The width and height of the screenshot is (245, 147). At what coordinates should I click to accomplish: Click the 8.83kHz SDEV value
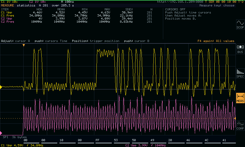pos(126,21)
